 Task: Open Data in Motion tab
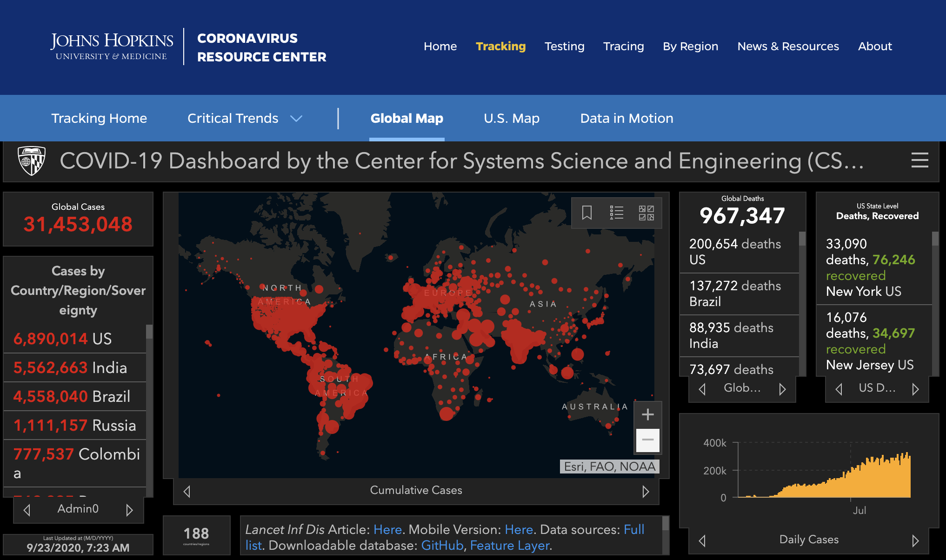(626, 118)
